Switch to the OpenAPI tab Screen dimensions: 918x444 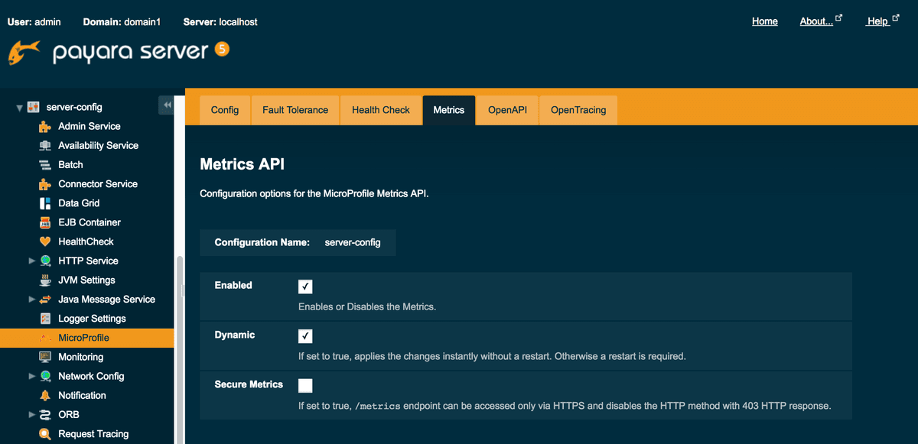pos(507,110)
